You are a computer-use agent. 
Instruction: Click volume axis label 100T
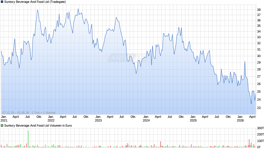(x=261, y=141)
